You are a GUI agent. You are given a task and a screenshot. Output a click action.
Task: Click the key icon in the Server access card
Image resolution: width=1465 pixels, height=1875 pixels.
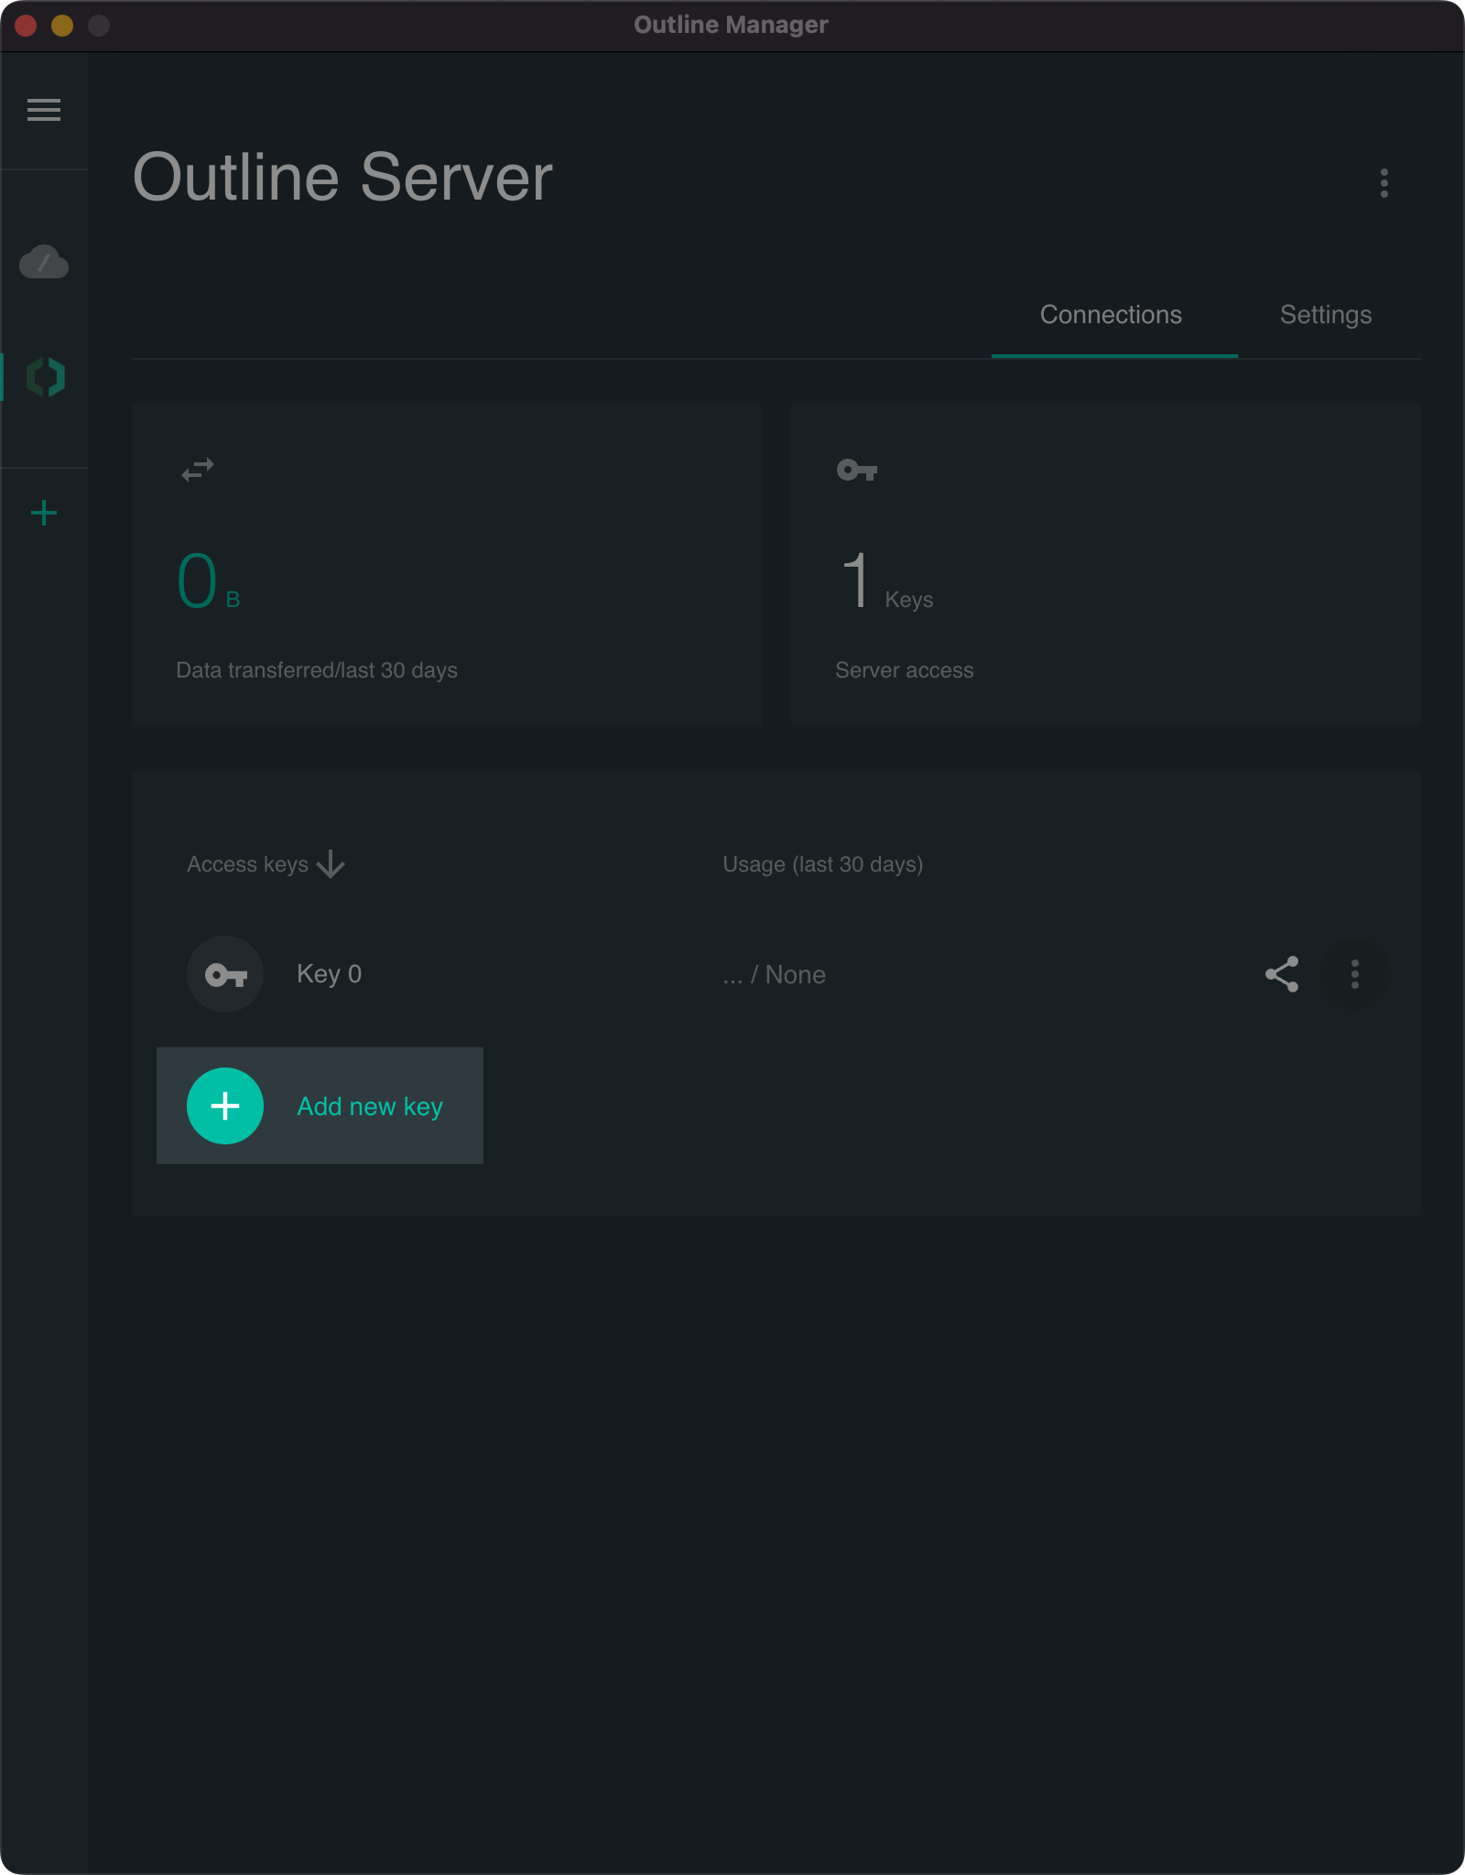coord(857,470)
